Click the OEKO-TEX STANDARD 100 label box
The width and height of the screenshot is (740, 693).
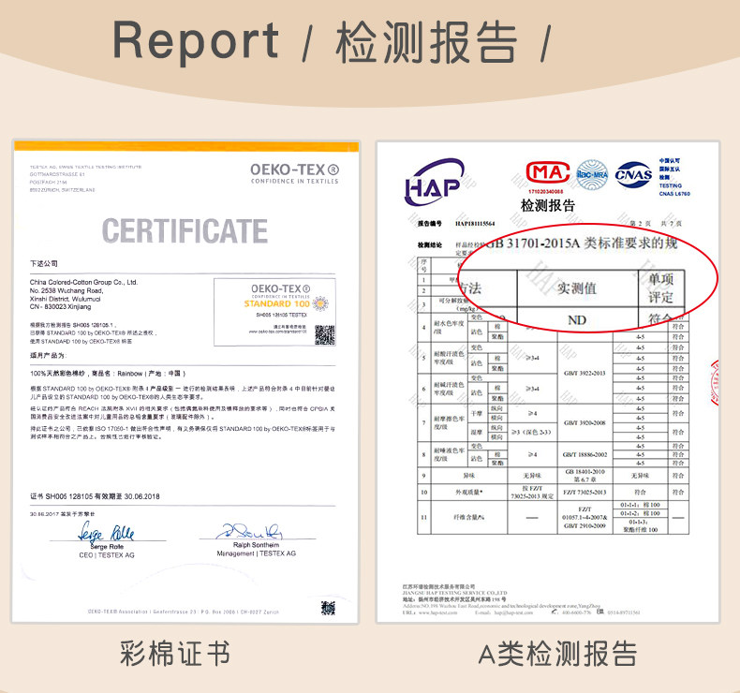coord(274,312)
